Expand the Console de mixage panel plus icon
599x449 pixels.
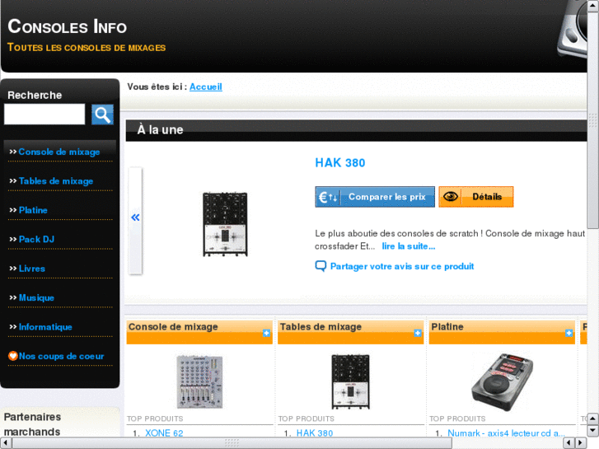266,333
